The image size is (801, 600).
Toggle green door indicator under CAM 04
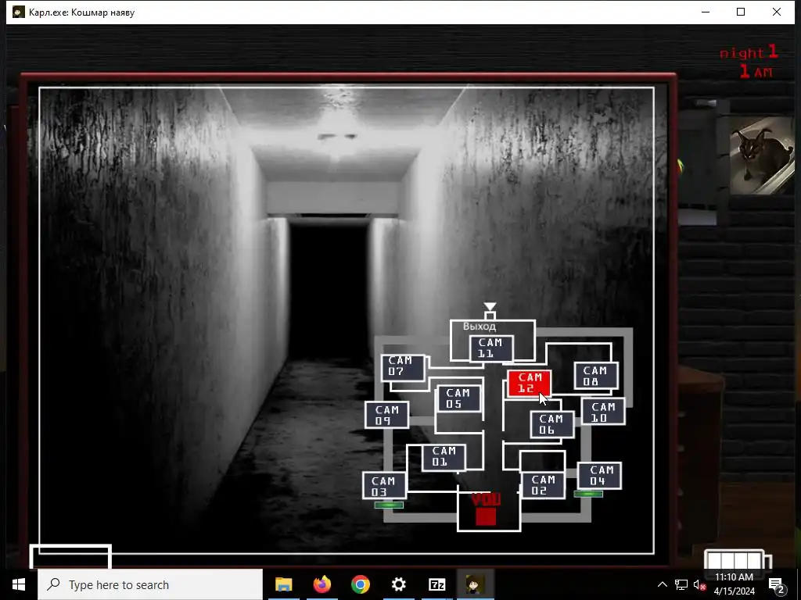click(x=588, y=494)
